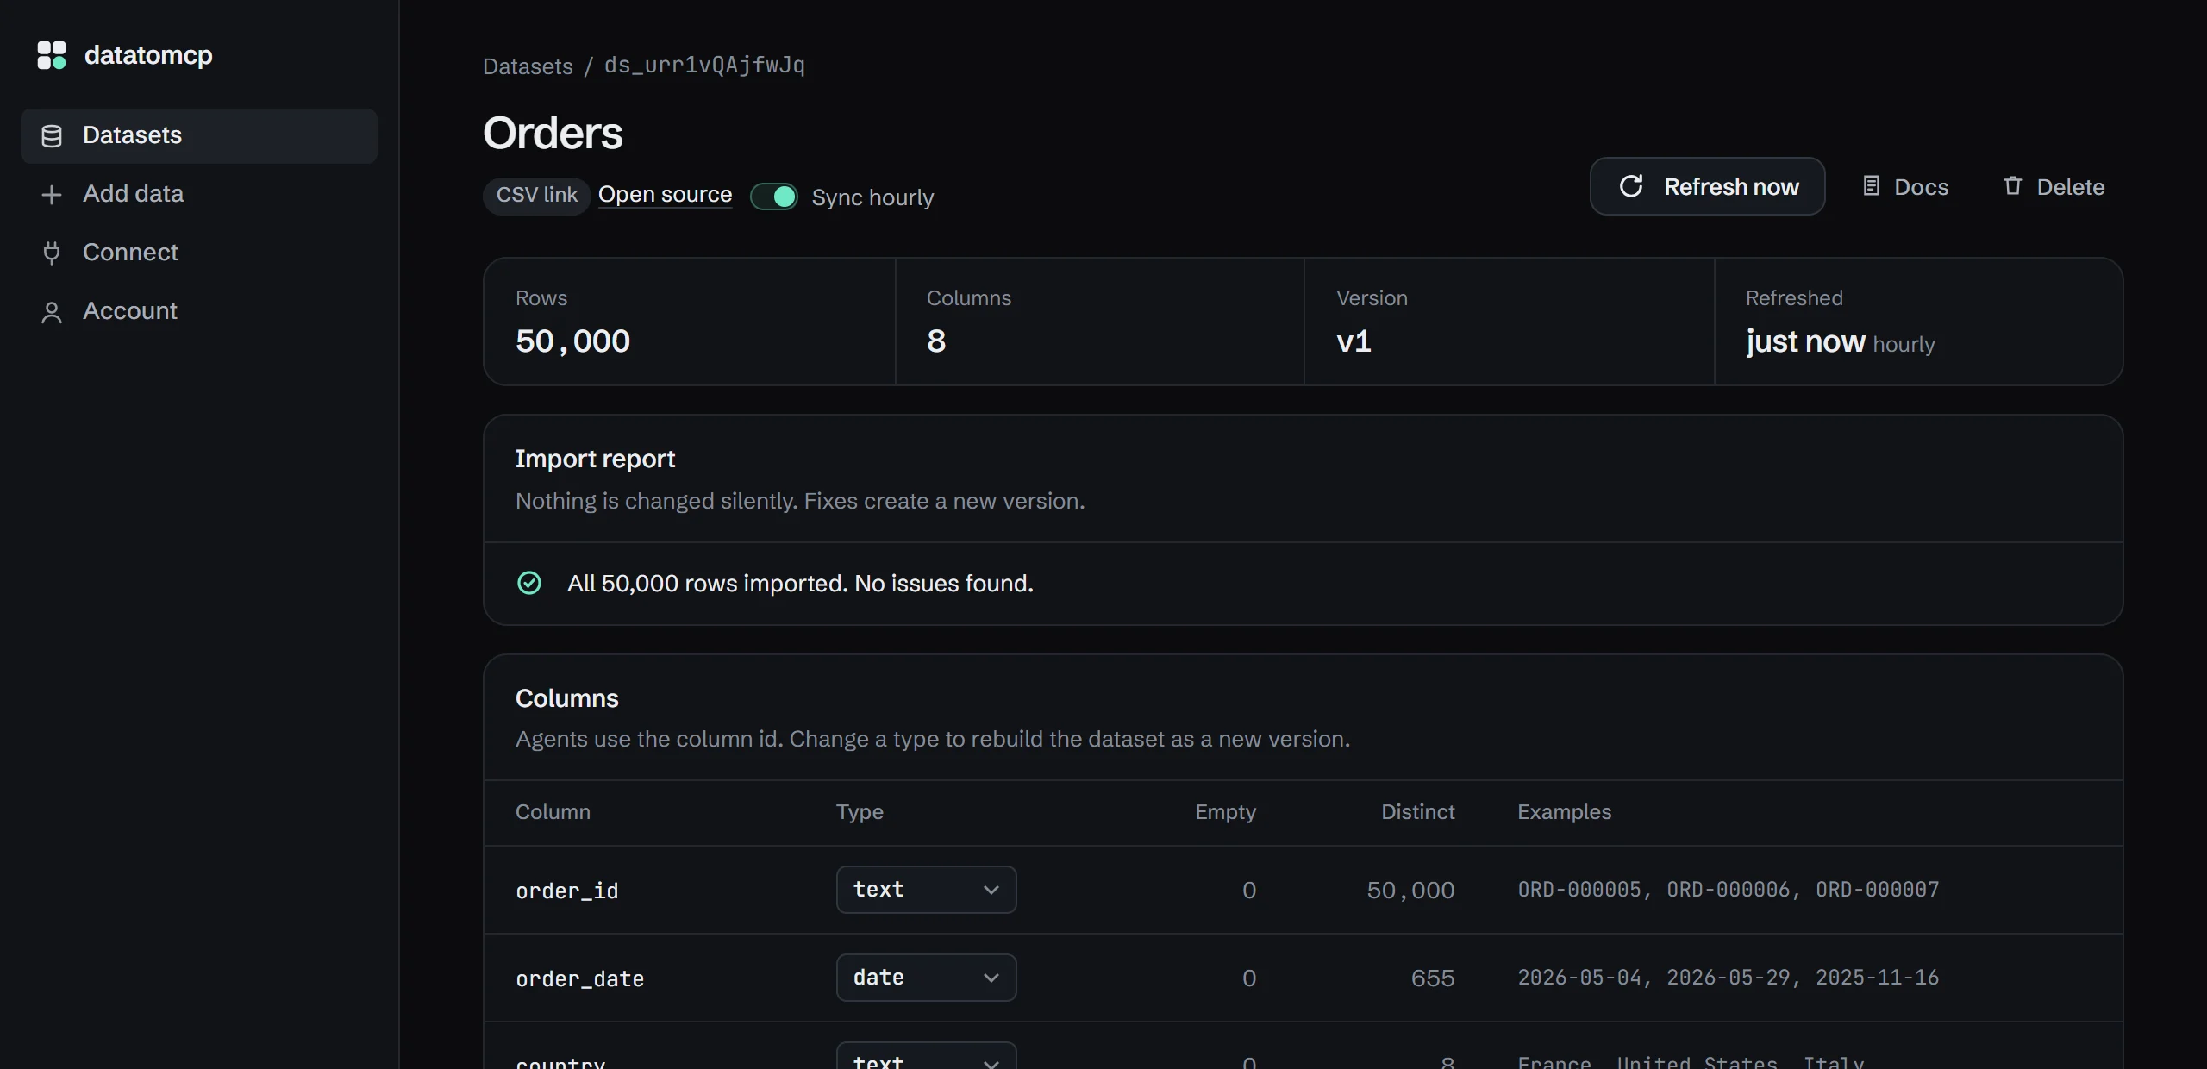2207x1069 pixels.
Task: Click the Datasets database icon in sidebar
Action: pos(52,136)
